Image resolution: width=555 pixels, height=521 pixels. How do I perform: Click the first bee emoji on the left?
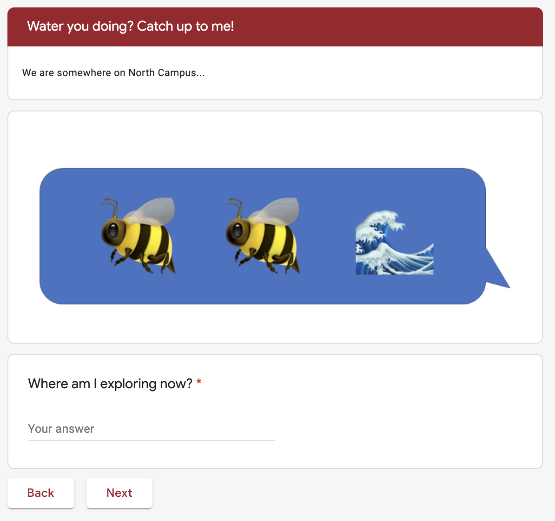[139, 235]
